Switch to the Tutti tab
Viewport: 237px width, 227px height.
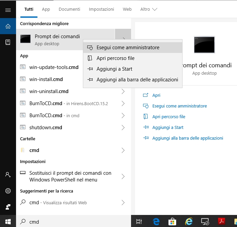click(29, 9)
